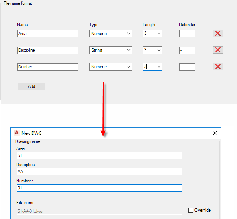The image size is (237, 219).
Task: Click the AutoCAD logo in New DWG dialog
Action: click(x=16, y=133)
